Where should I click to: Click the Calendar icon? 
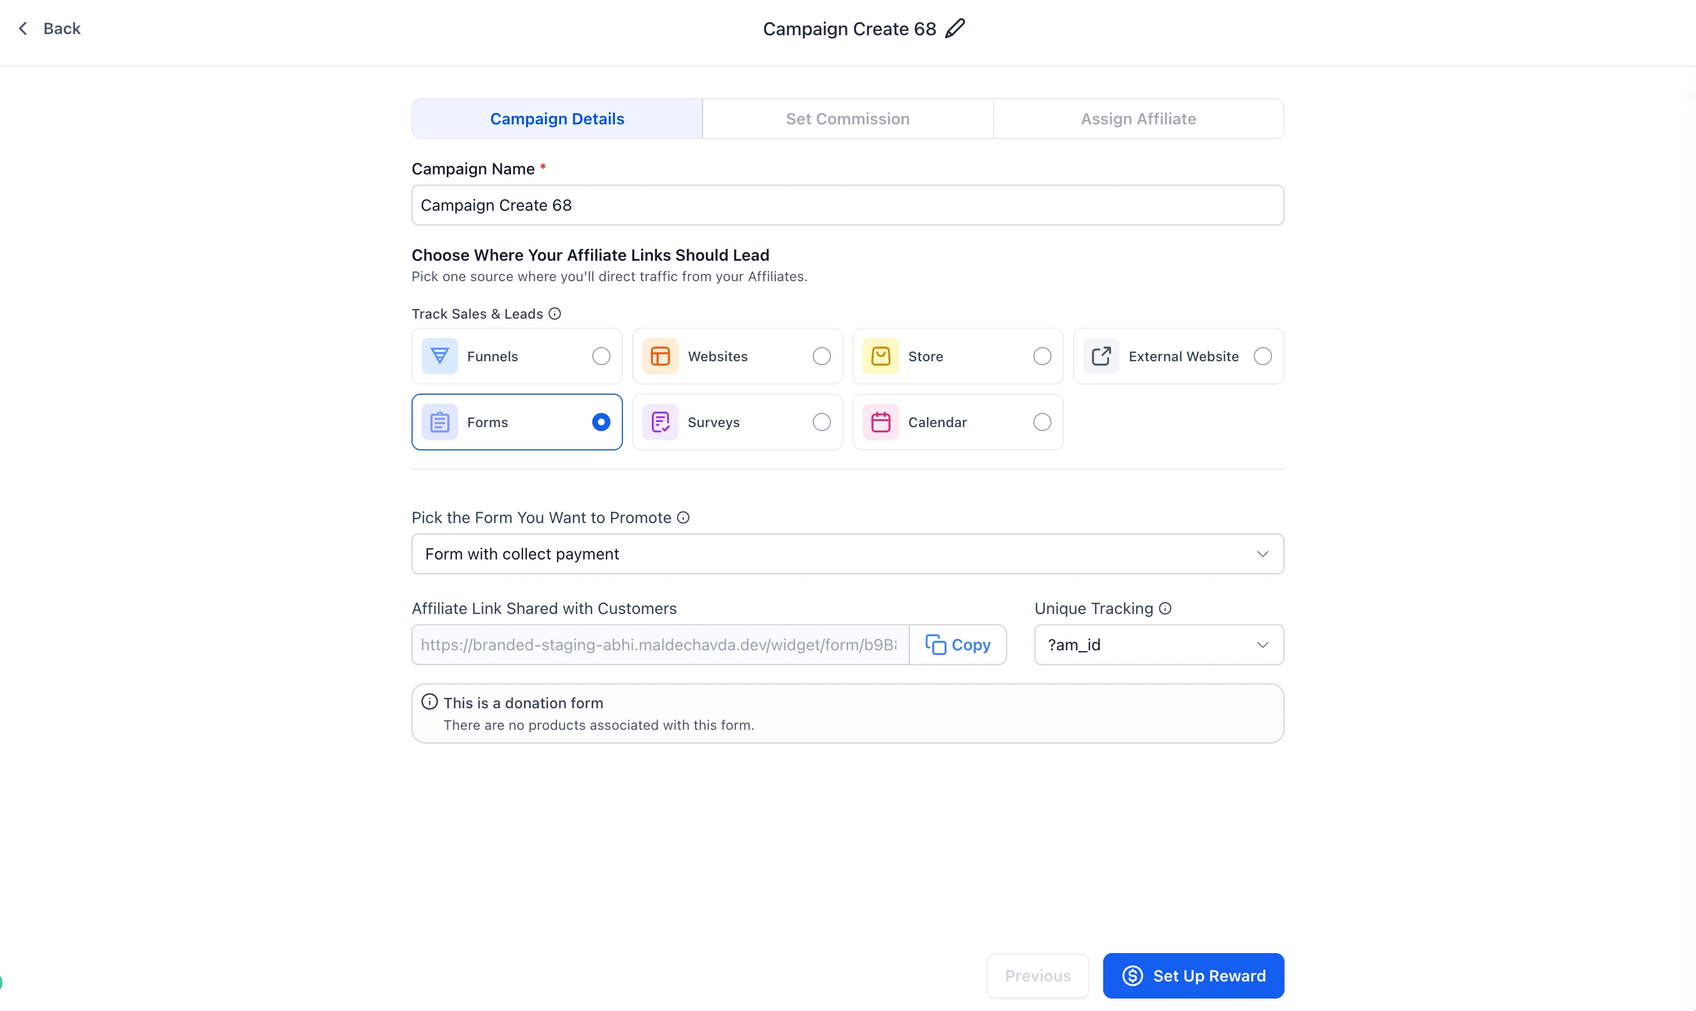click(x=880, y=421)
